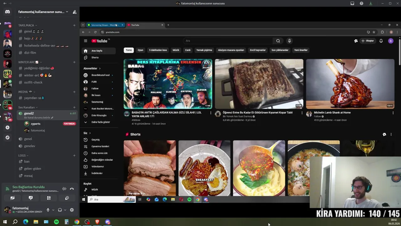Collapse the LOGS category
The height and width of the screenshot is (226, 401).
tap(23, 155)
